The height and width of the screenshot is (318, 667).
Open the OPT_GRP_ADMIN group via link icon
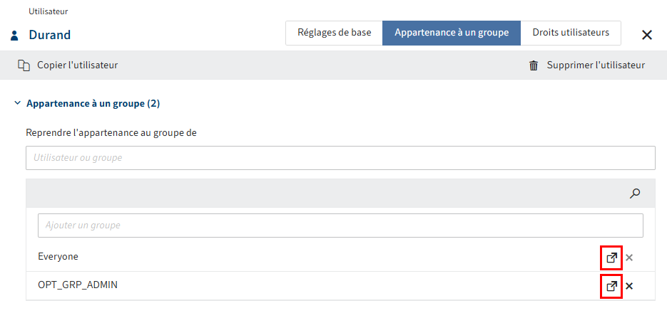[x=611, y=286]
